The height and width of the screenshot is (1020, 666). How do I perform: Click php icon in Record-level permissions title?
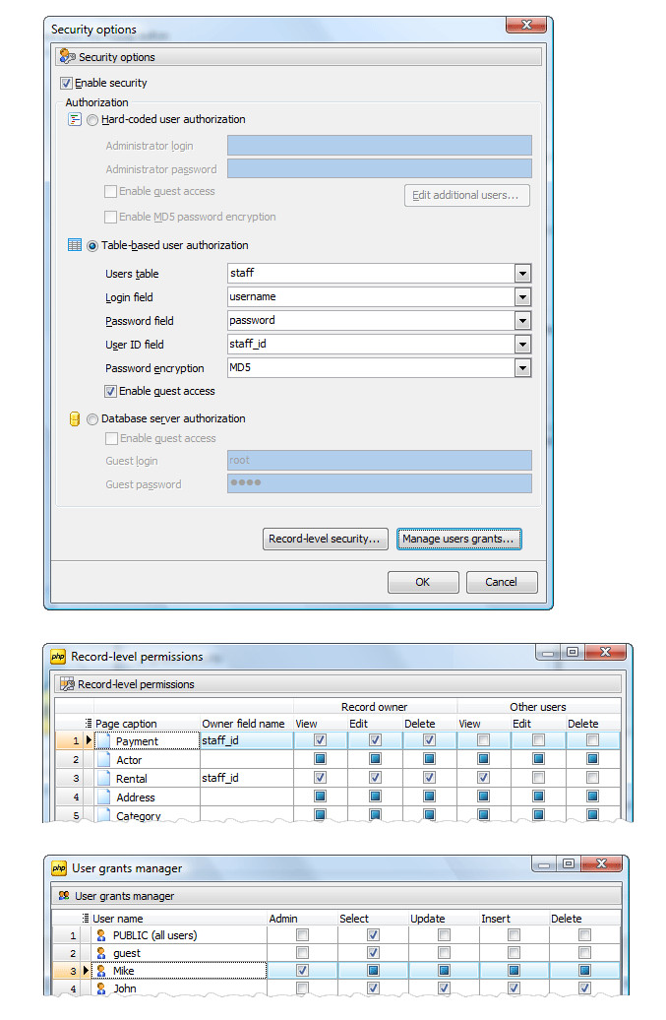58,657
